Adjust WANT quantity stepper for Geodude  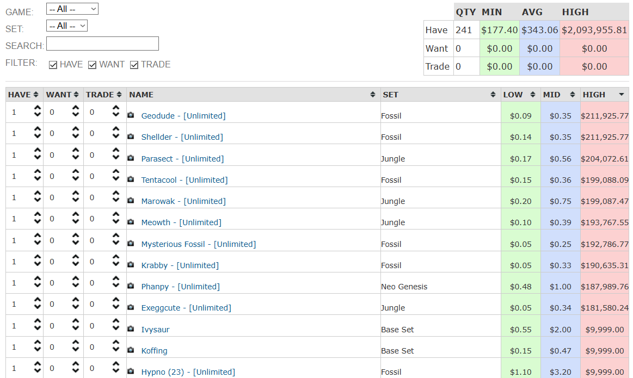pyautogui.click(x=76, y=111)
